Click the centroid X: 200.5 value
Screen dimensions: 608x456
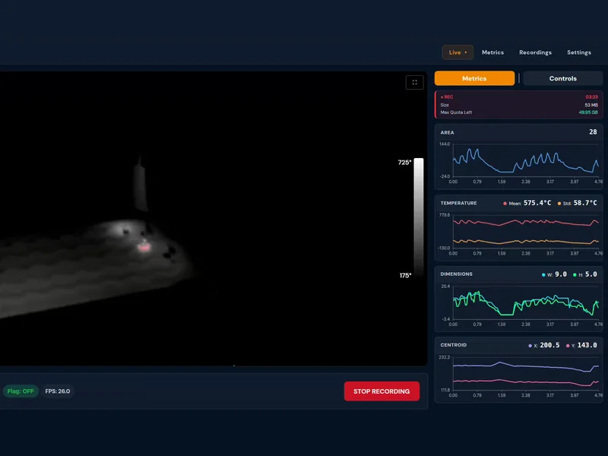549,345
